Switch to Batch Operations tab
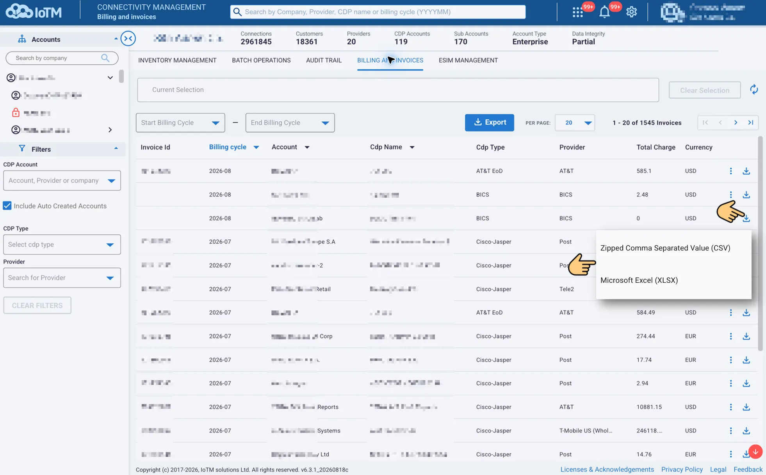Viewport: 766px width, 475px height. [261, 60]
